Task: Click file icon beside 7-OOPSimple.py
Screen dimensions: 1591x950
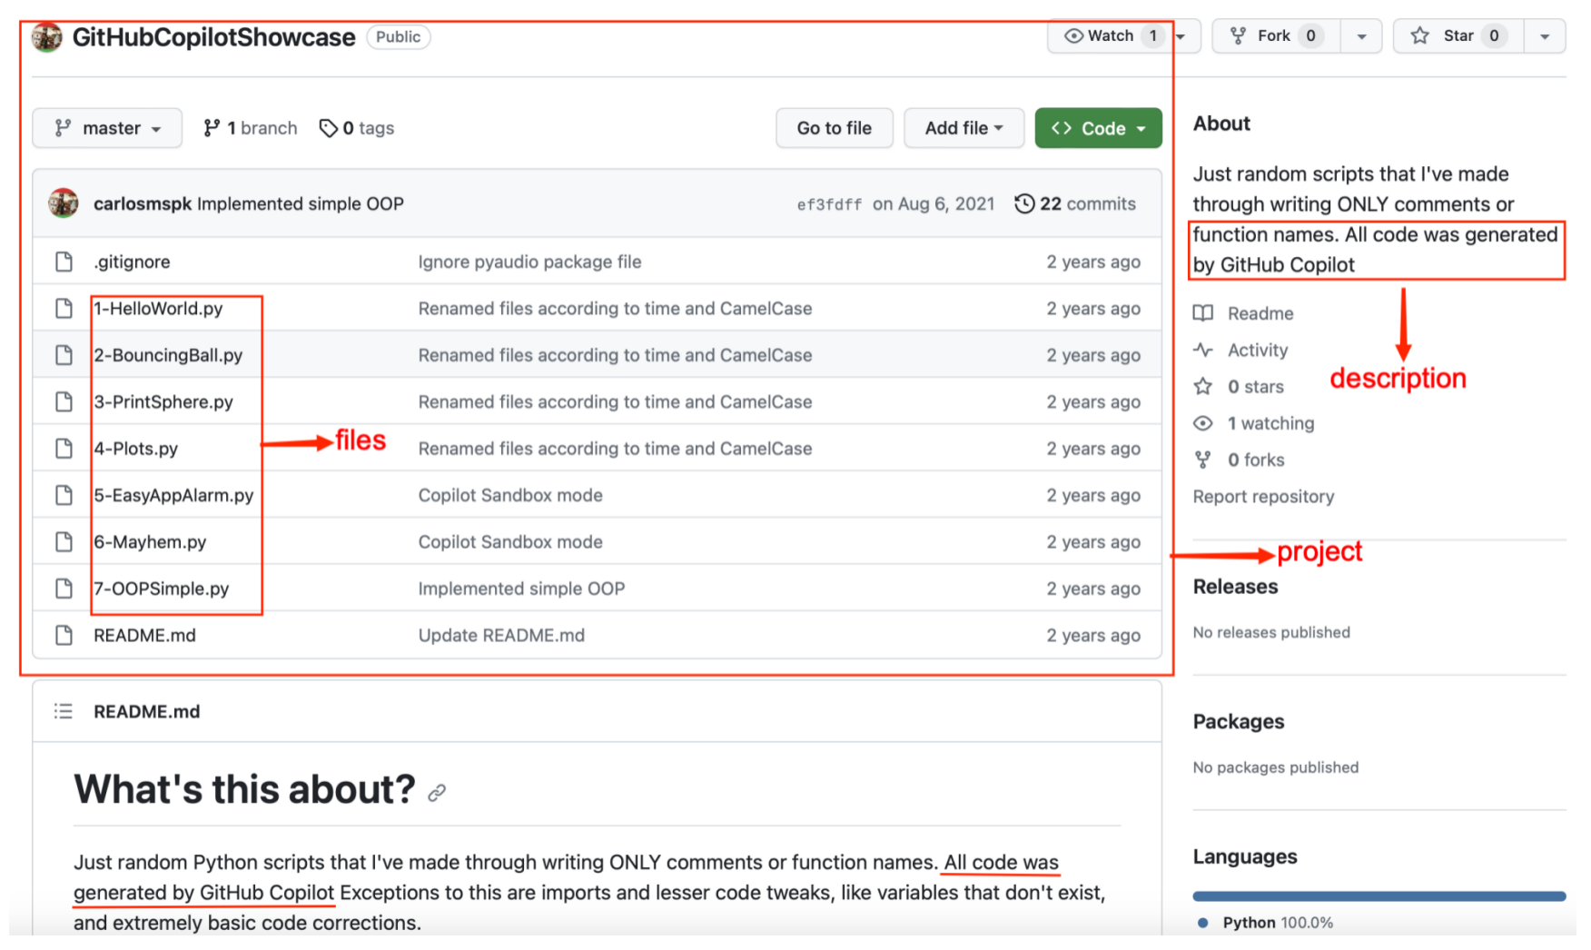Action: pos(64,589)
